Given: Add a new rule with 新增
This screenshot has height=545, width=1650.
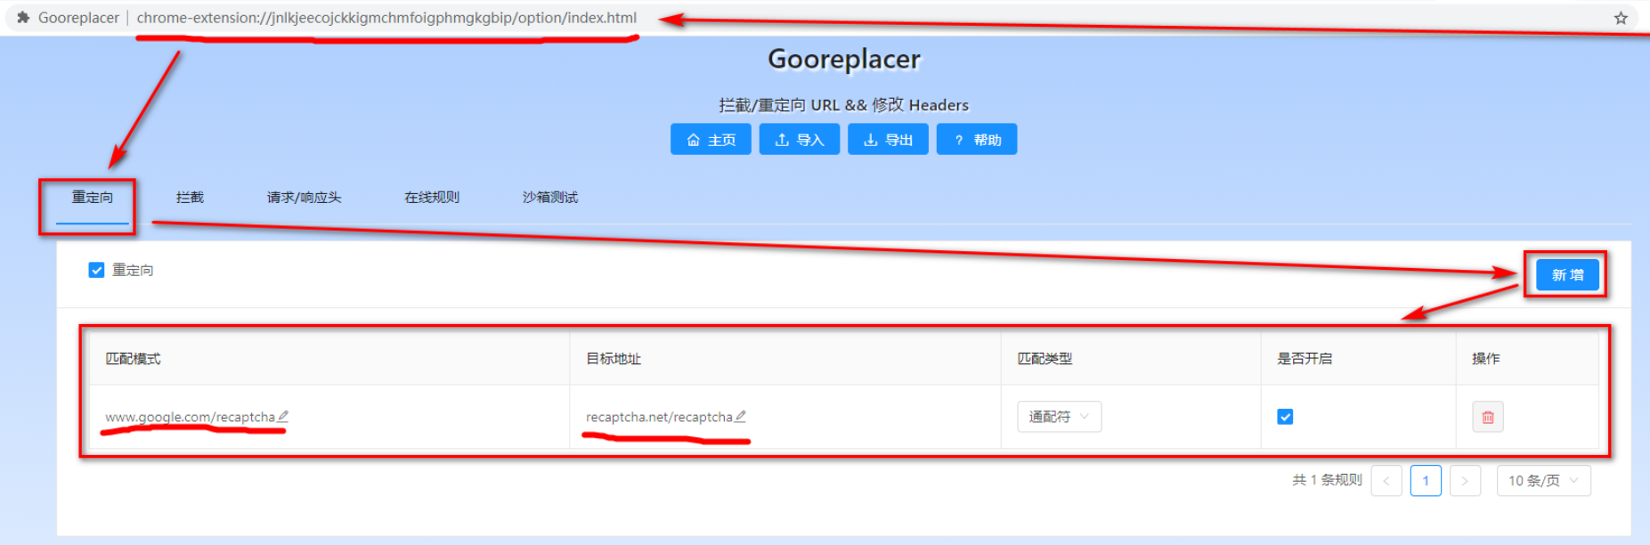Looking at the screenshot, I should point(1567,275).
